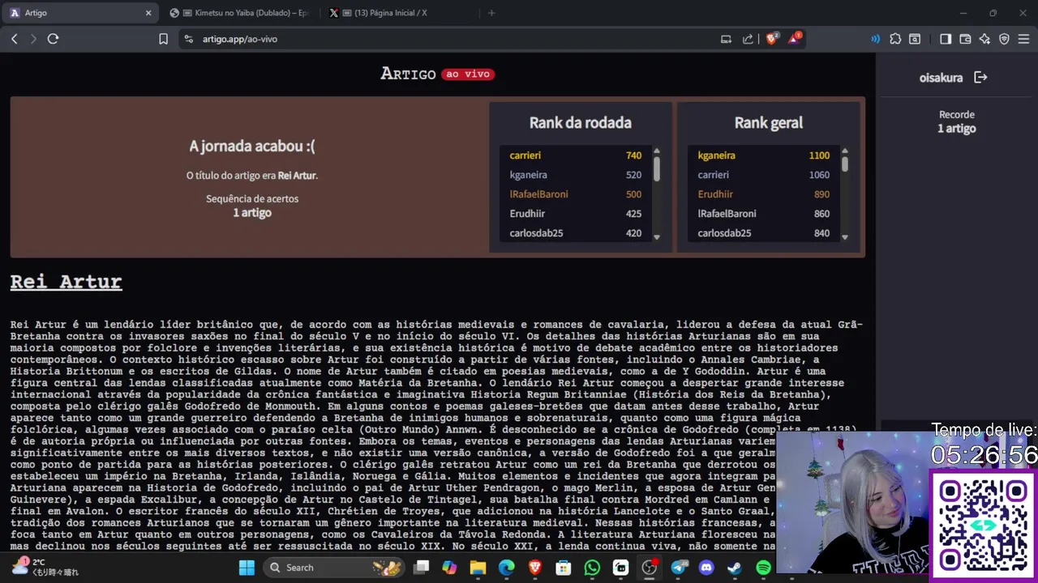This screenshot has height=583, width=1038.
Task: Reload the artigo.app page
Action: click(x=53, y=39)
